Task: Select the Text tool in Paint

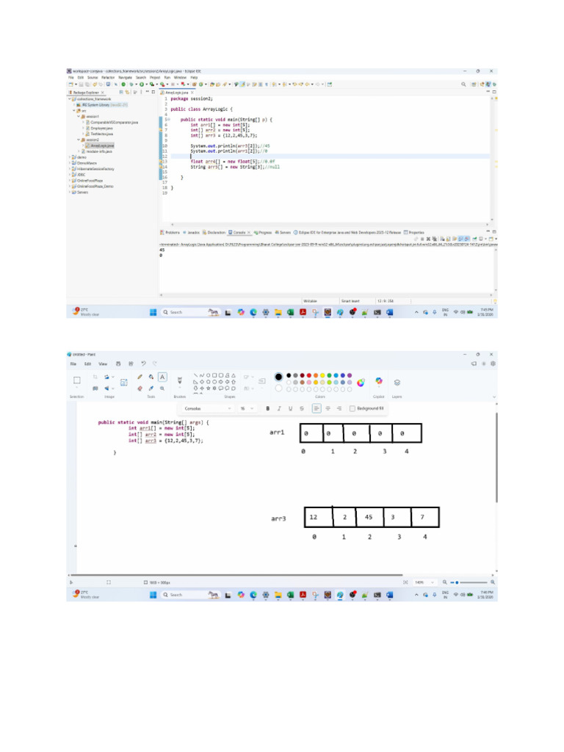Action: tap(162, 377)
